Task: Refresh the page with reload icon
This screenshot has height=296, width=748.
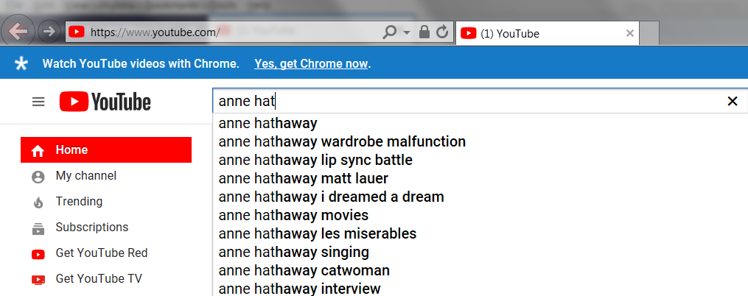Action: (442, 32)
